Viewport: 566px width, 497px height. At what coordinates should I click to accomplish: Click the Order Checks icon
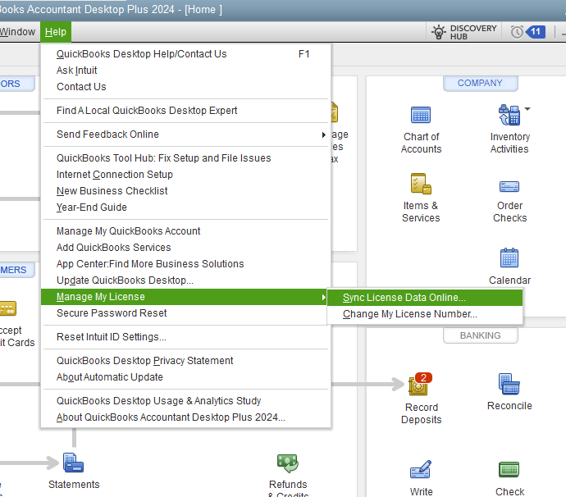tap(509, 187)
